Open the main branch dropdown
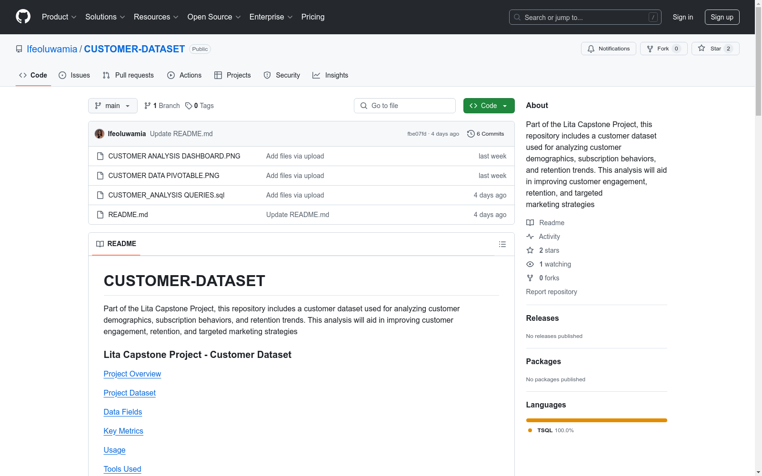 tap(113, 106)
